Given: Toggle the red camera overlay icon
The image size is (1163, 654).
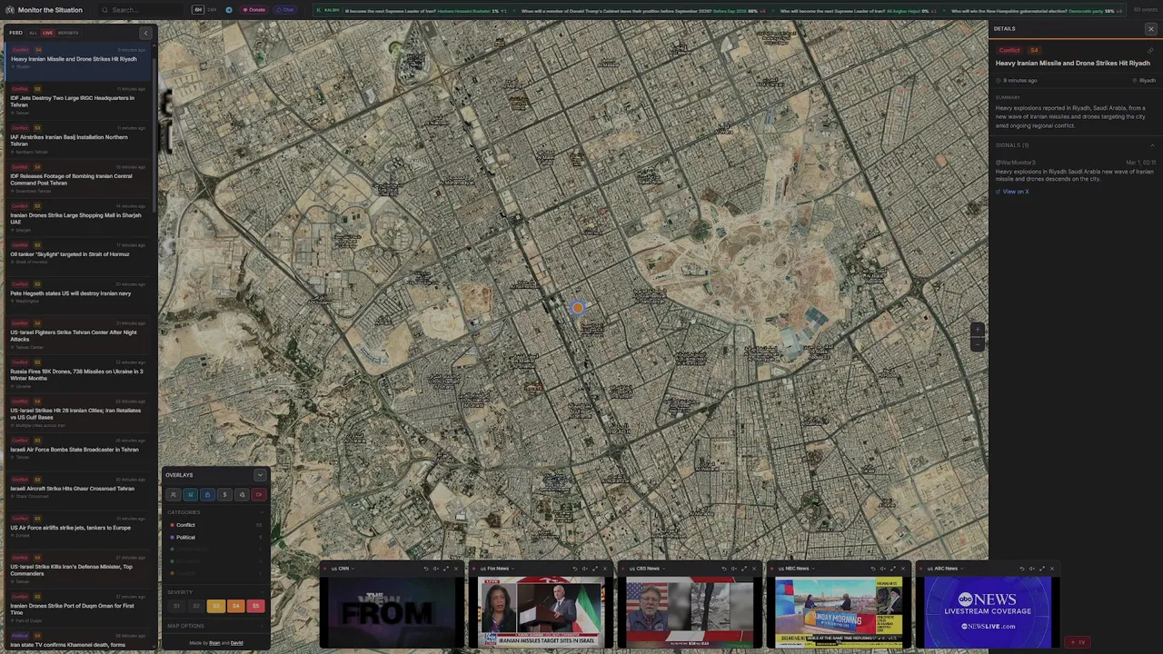Looking at the screenshot, I should (258, 494).
